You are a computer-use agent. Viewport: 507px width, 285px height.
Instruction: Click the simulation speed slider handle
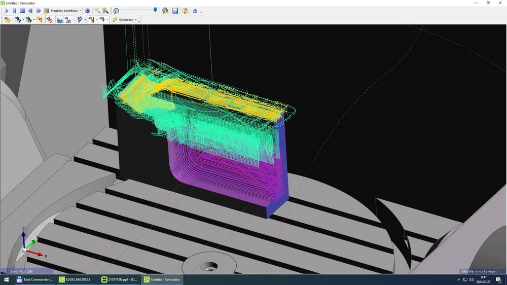155,10
